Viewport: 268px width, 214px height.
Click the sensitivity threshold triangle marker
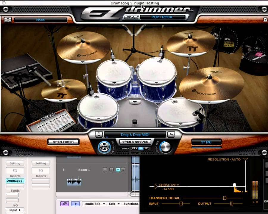click(156, 187)
